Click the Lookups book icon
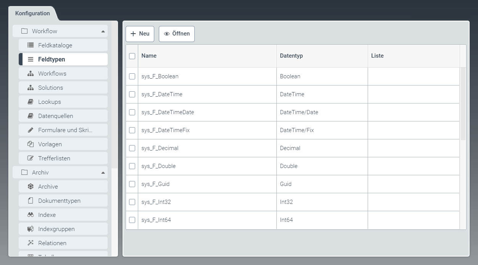The image size is (478, 265). [x=31, y=102]
